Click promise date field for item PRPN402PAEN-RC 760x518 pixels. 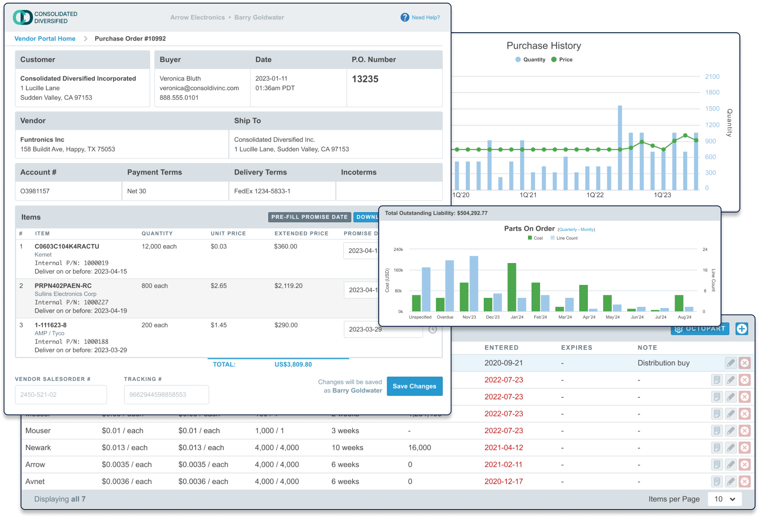coord(361,290)
